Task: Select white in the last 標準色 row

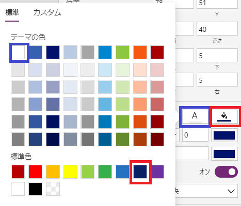Action: click(18, 189)
